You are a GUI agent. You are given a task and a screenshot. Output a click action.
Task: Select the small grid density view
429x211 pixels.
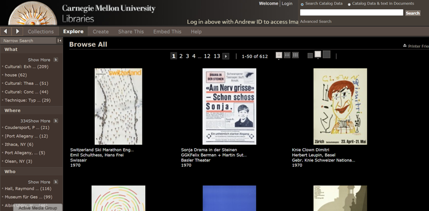279,55
